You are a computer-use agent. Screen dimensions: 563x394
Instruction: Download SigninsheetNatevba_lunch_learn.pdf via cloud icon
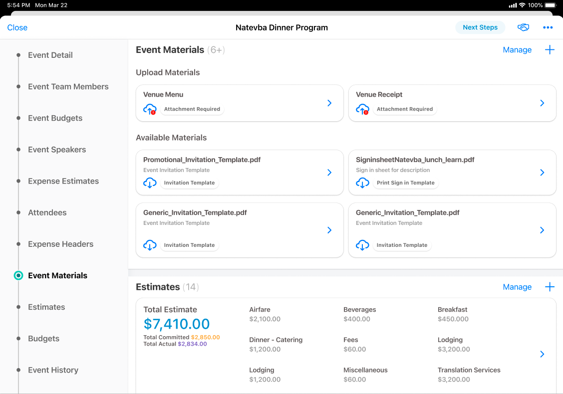coord(362,183)
